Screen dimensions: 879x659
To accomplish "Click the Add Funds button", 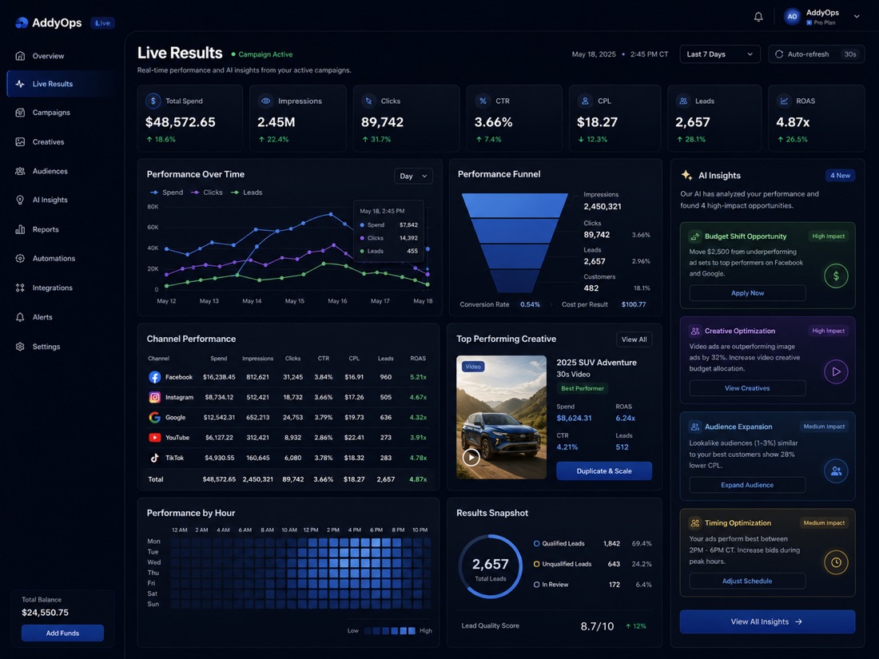I will (x=62, y=633).
